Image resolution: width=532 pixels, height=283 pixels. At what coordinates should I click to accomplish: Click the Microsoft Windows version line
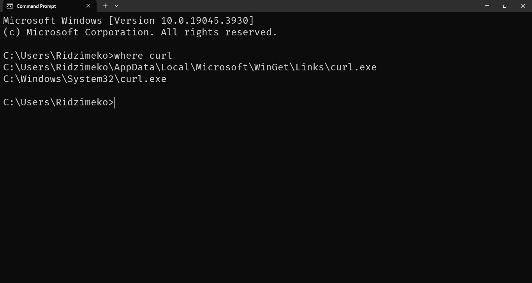(x=129, y=21)
